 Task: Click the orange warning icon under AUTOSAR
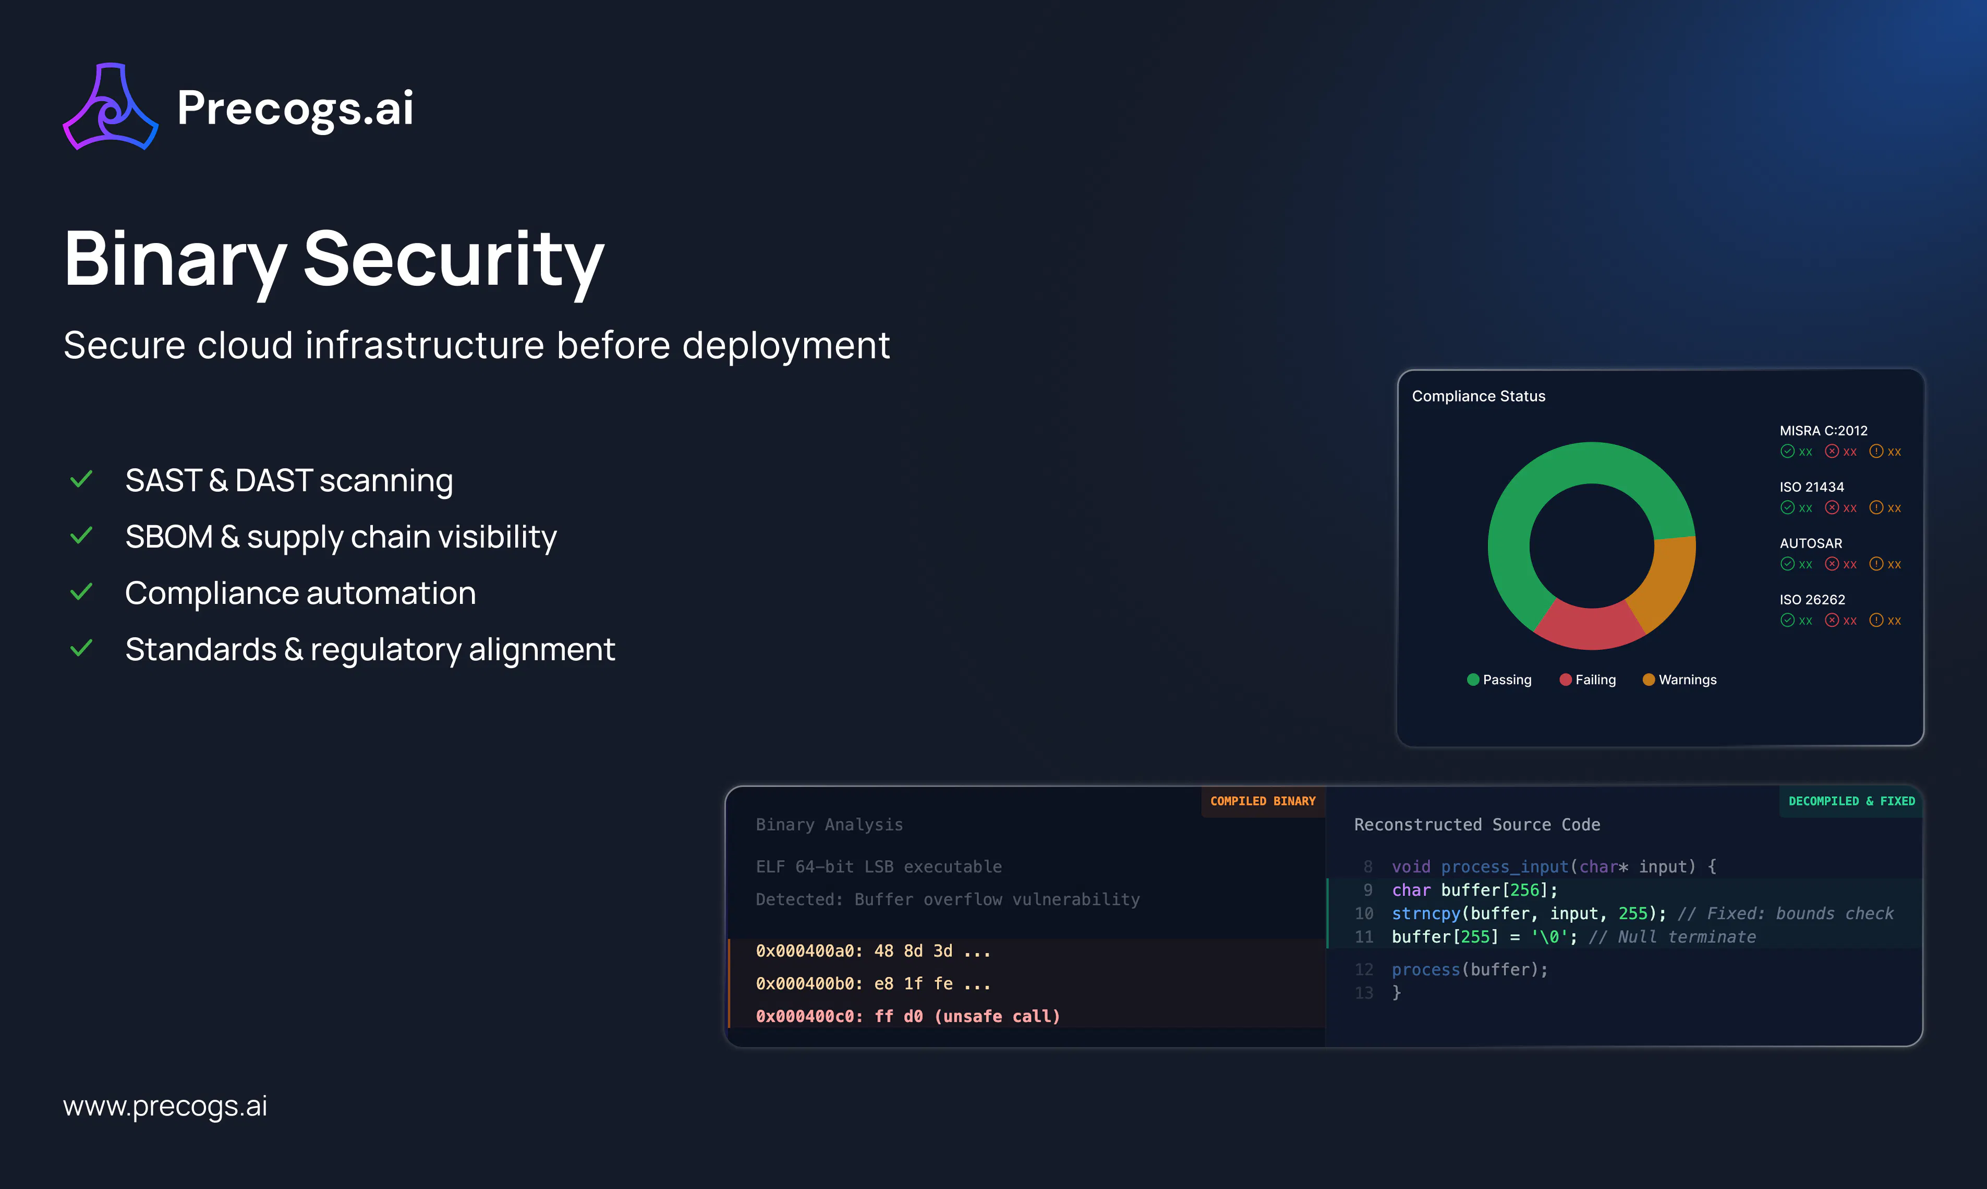pyautogui.click(x=1875, y=563)
